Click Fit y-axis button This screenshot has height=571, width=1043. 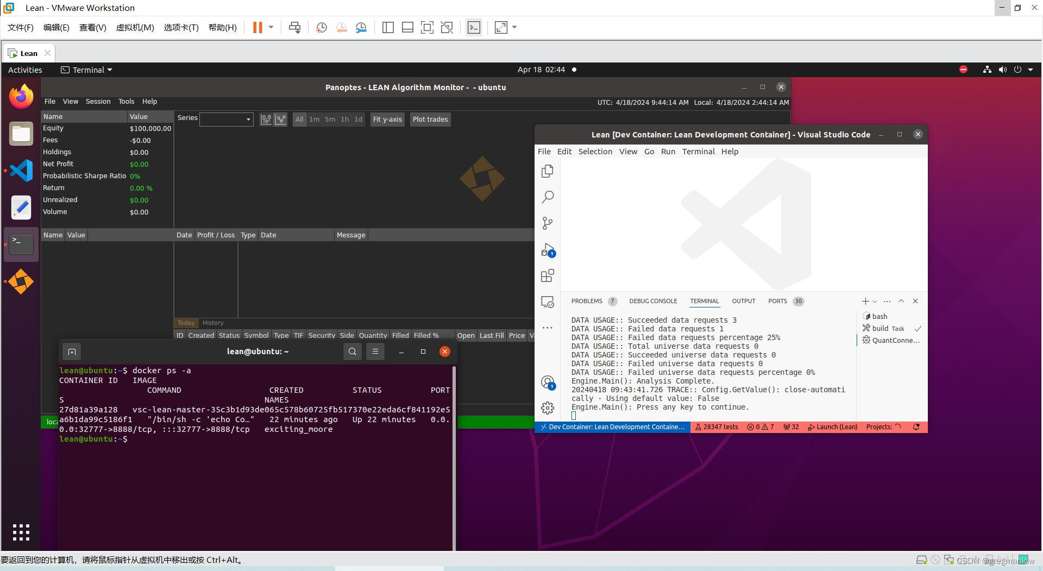(x=387, y=120)
